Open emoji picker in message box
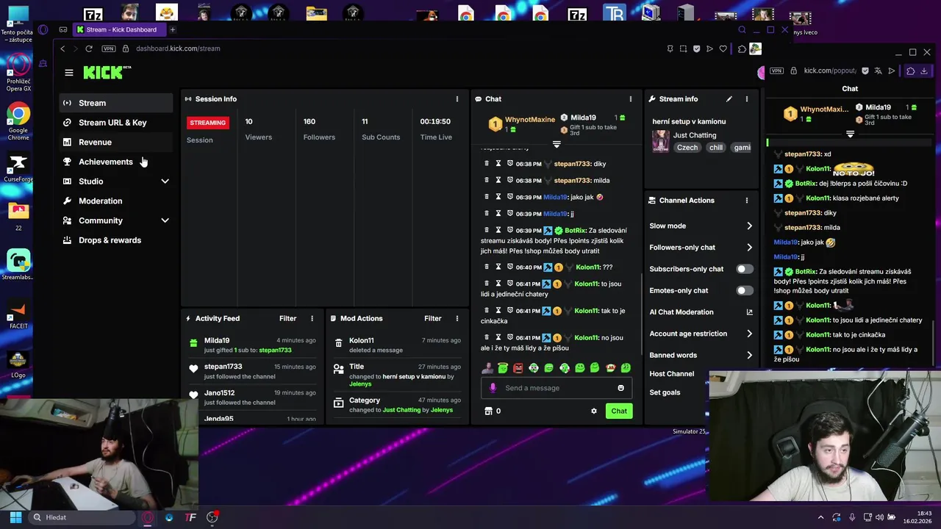The width and height of the screenshot is (941, 529). point(620,388)
